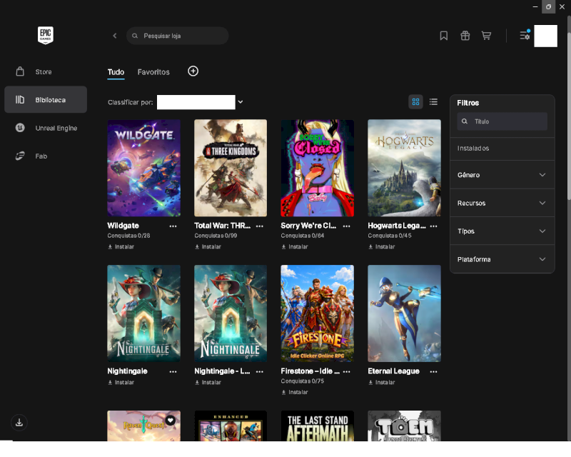The width and height of the screenshot is (571, 457).
Task: Click the Epic Games logo
Action: pos(46,36)
